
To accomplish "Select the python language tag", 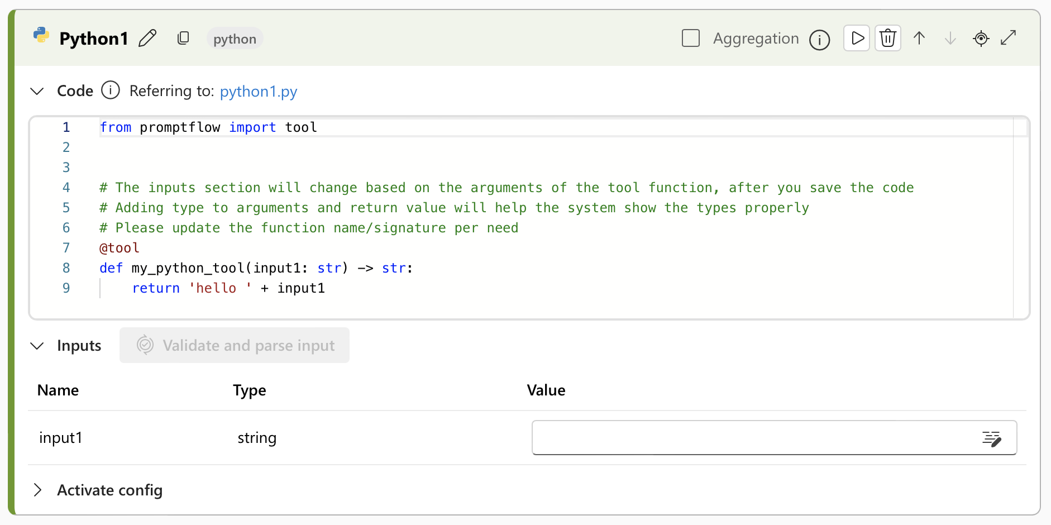I will coord(234,39).
